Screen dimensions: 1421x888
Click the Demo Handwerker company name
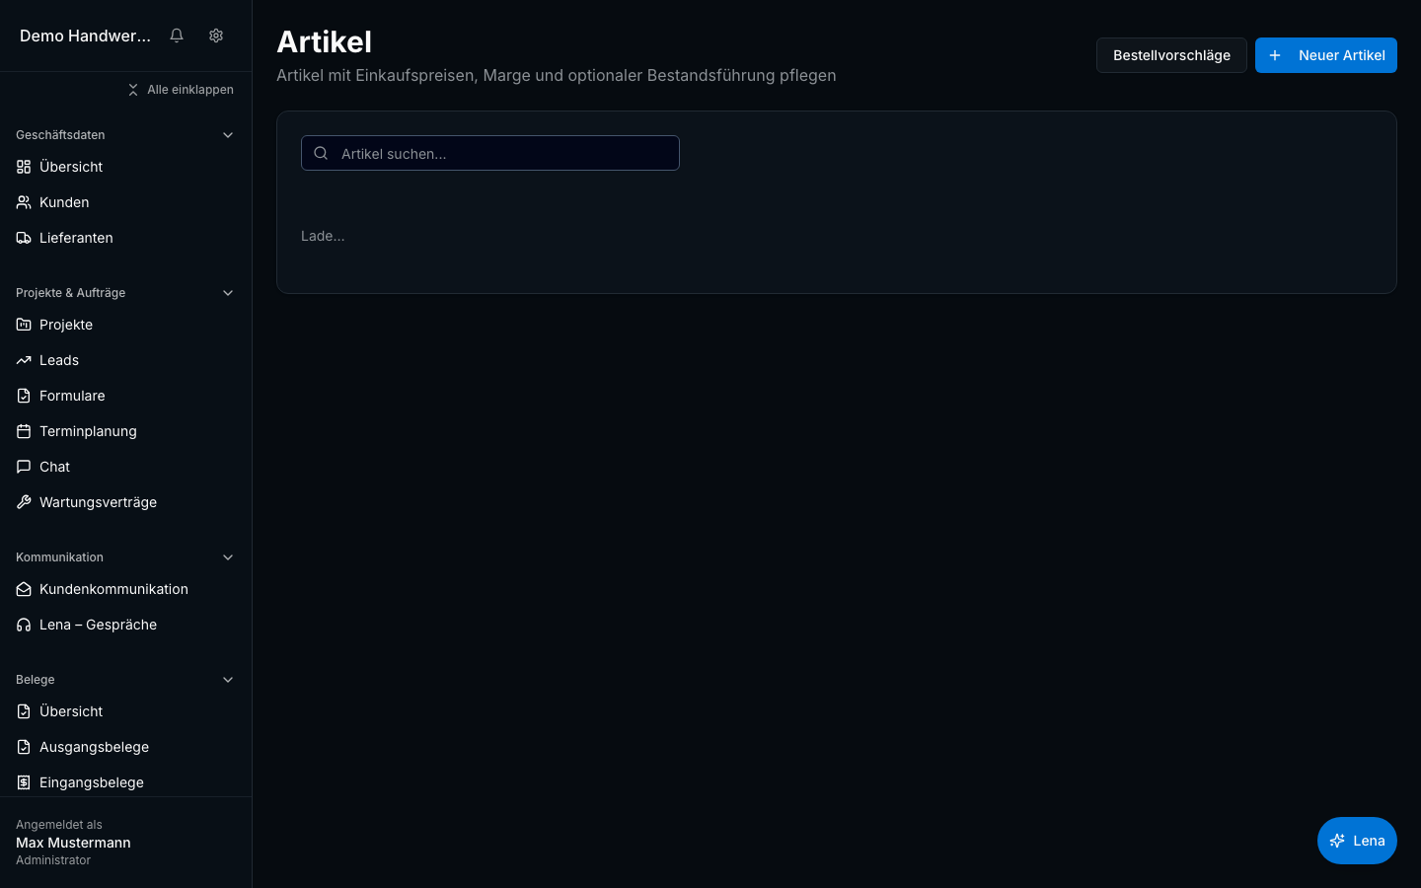(85, 36)
